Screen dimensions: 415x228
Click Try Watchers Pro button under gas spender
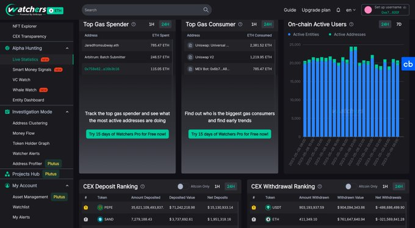coord(128,134)
